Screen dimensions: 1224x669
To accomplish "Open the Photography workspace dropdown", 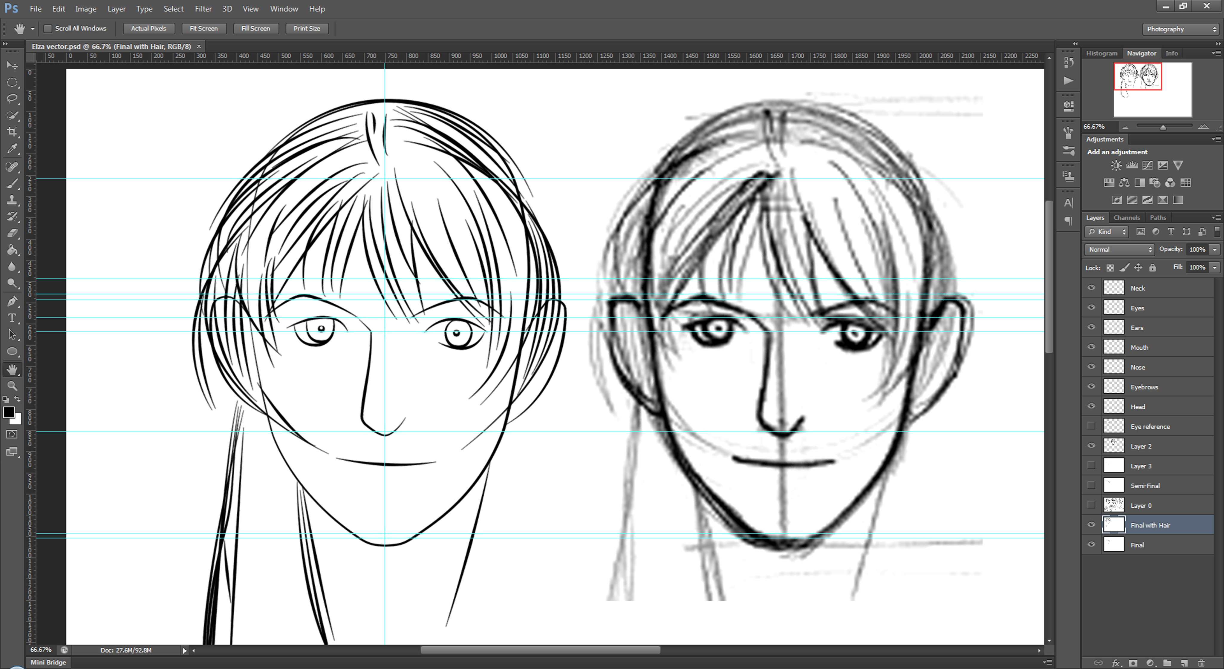I will 1181,29.
